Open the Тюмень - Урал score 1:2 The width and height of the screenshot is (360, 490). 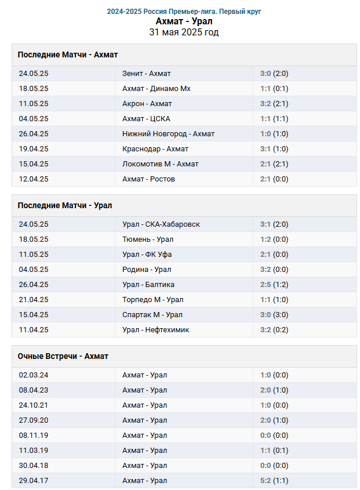coord(266,239)
